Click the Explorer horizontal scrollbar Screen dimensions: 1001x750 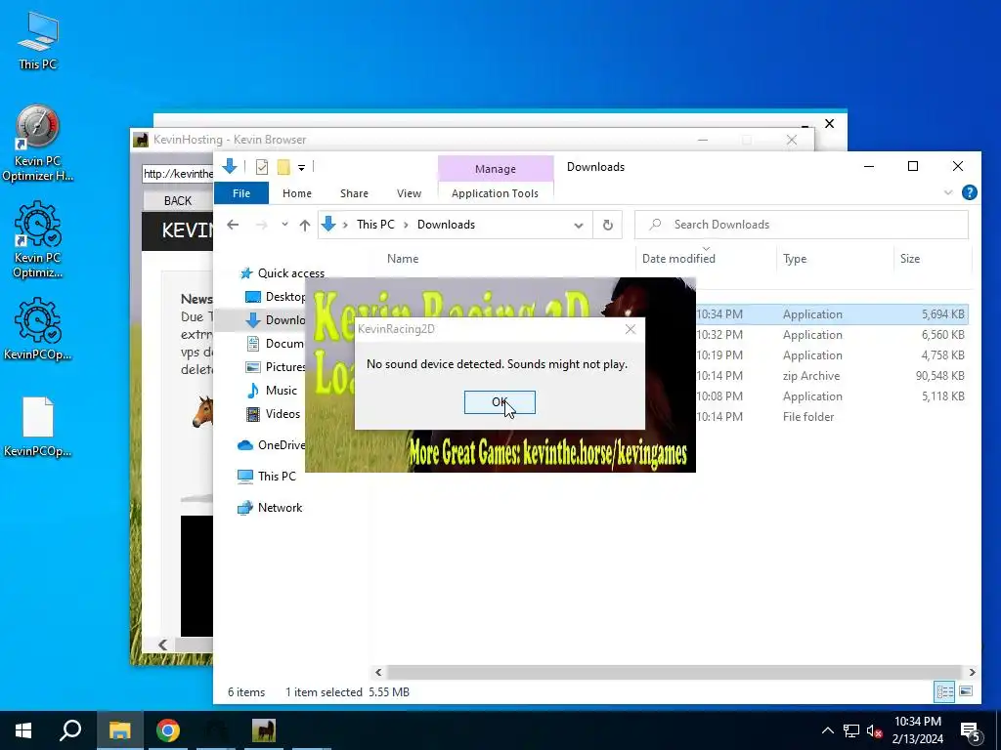point(674,672)
